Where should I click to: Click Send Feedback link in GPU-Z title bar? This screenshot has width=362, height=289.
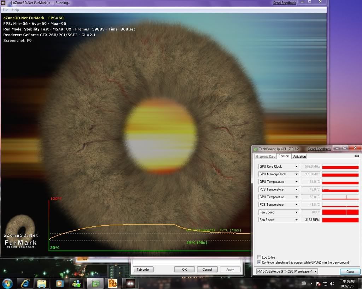pos(320,149)
